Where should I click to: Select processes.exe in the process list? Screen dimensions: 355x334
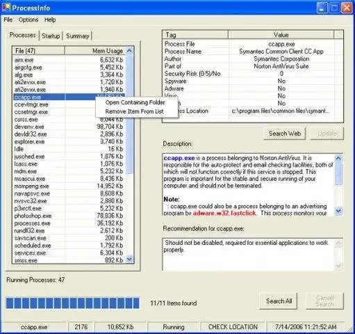coord(69,223)
